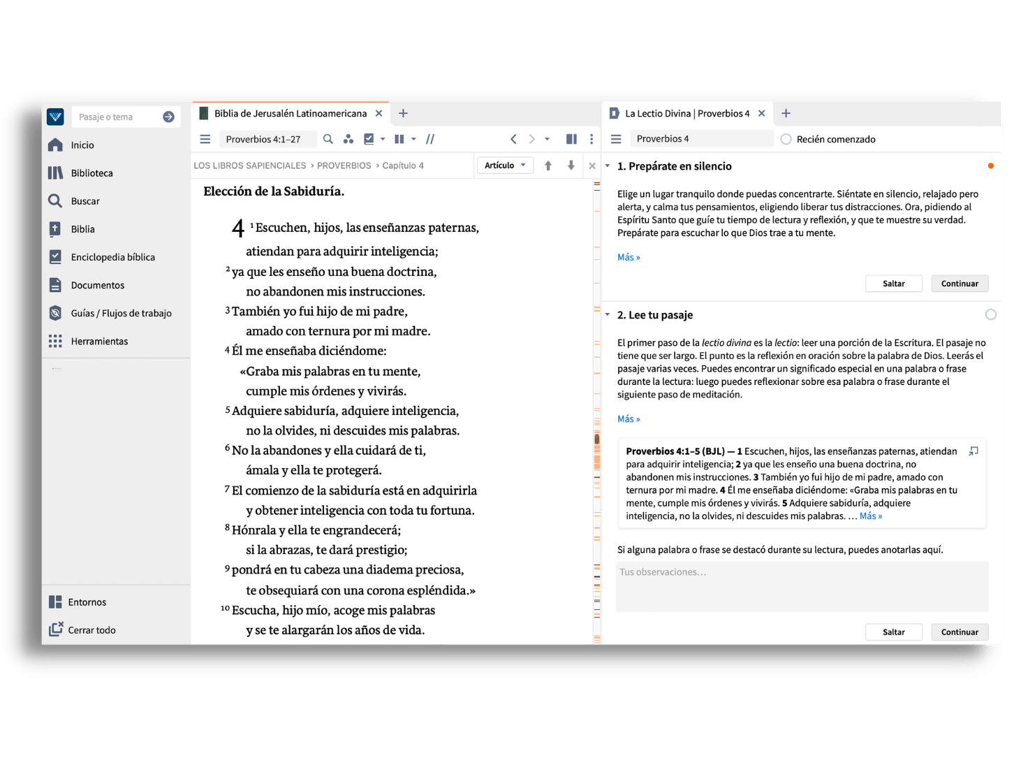Click the Proverbios 4:1–27 reference box
Image resolution: width=1021 pixels, height=767 pixels.
(x=267, y=139)
